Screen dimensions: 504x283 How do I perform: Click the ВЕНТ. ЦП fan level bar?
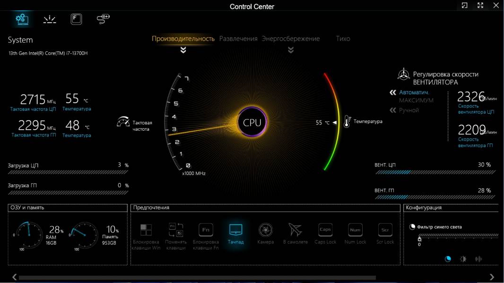(x=435, y=172)
